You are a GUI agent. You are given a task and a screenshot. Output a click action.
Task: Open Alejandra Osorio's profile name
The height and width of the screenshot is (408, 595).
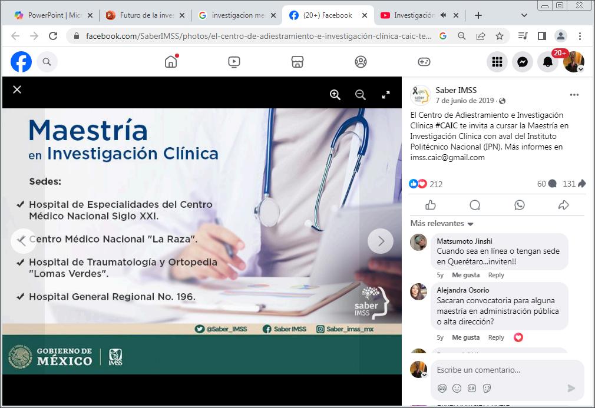click(463, 290)
